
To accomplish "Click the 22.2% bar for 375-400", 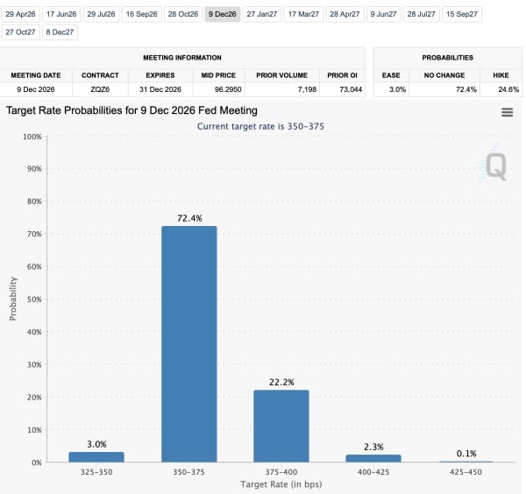I will click(281, 426).
